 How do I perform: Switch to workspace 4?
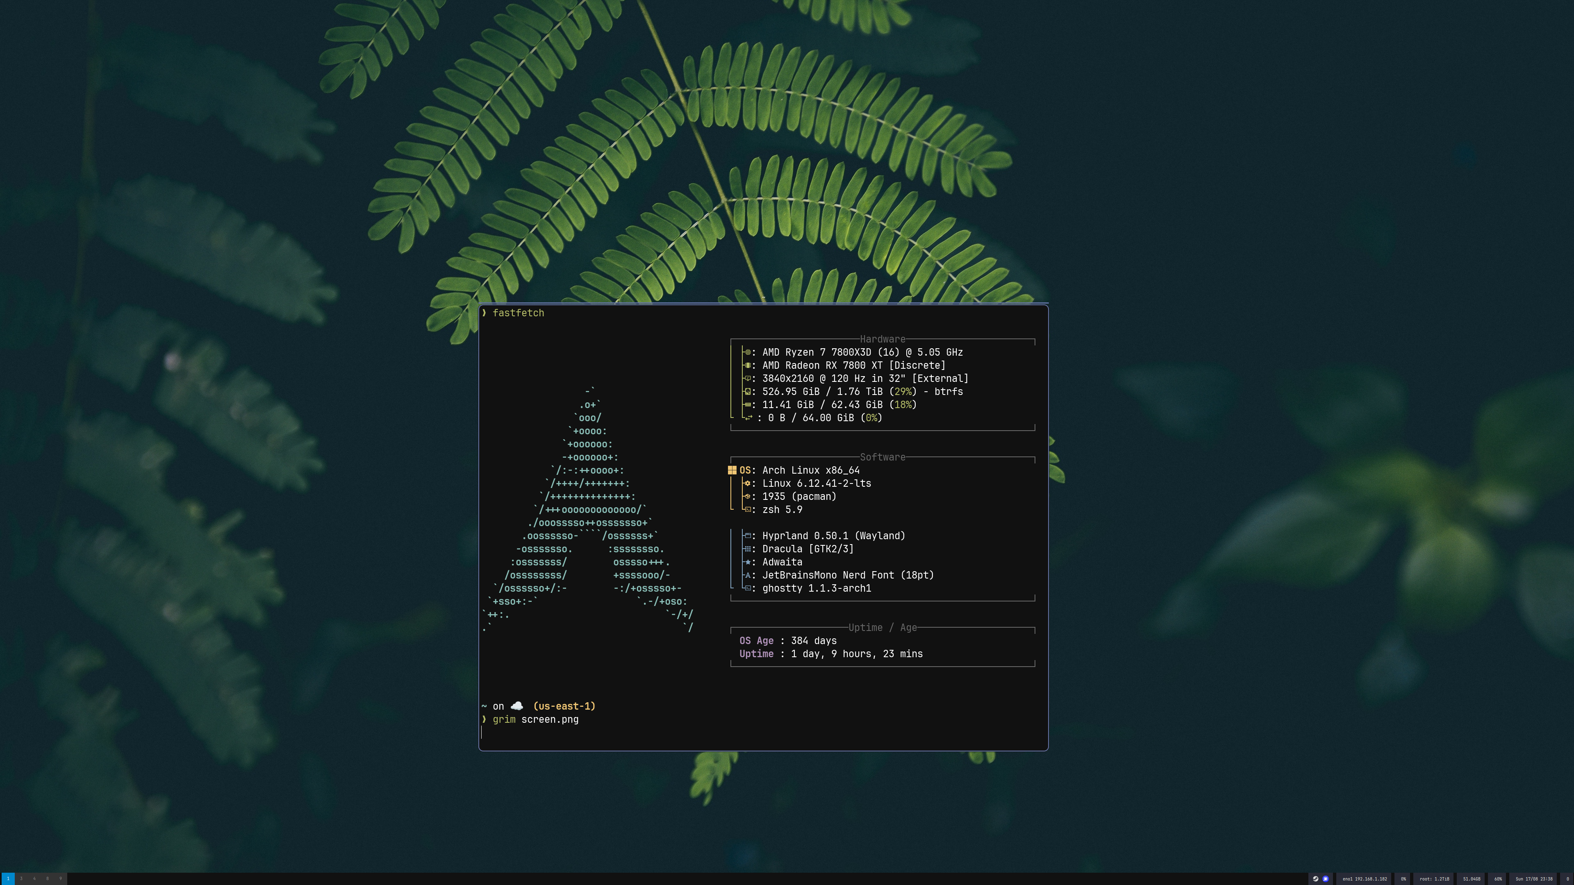coord(34,879)
